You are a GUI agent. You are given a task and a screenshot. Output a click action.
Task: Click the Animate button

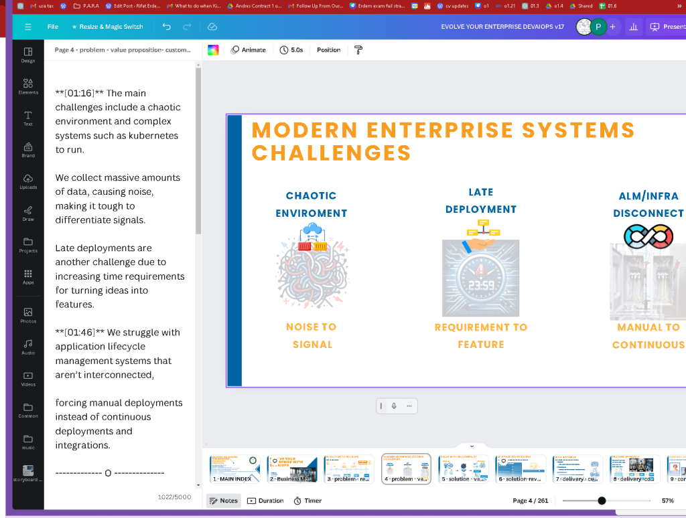coord(248,50)
